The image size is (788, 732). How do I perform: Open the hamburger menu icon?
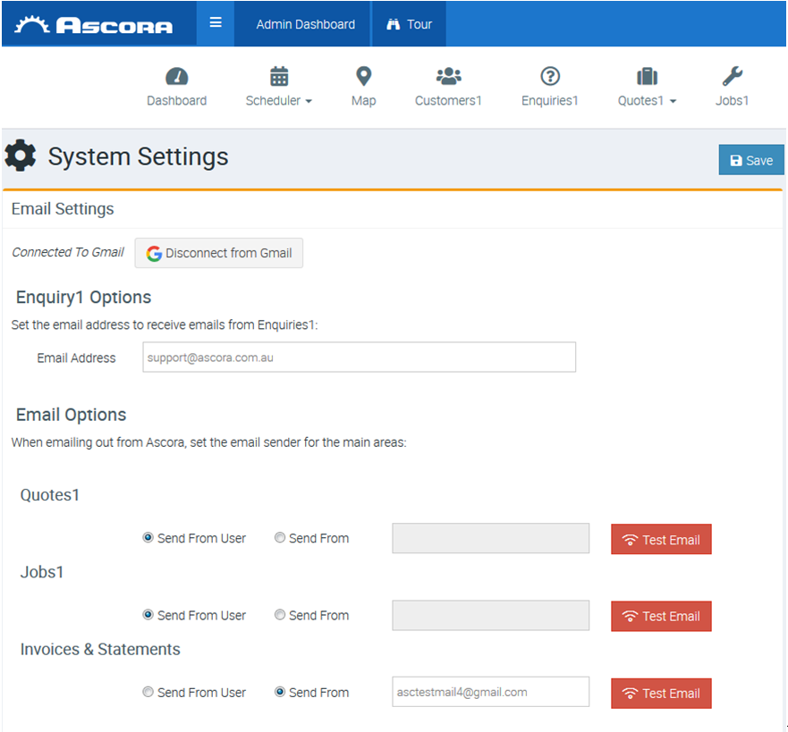pyautogui.click(x=216, y=23)
